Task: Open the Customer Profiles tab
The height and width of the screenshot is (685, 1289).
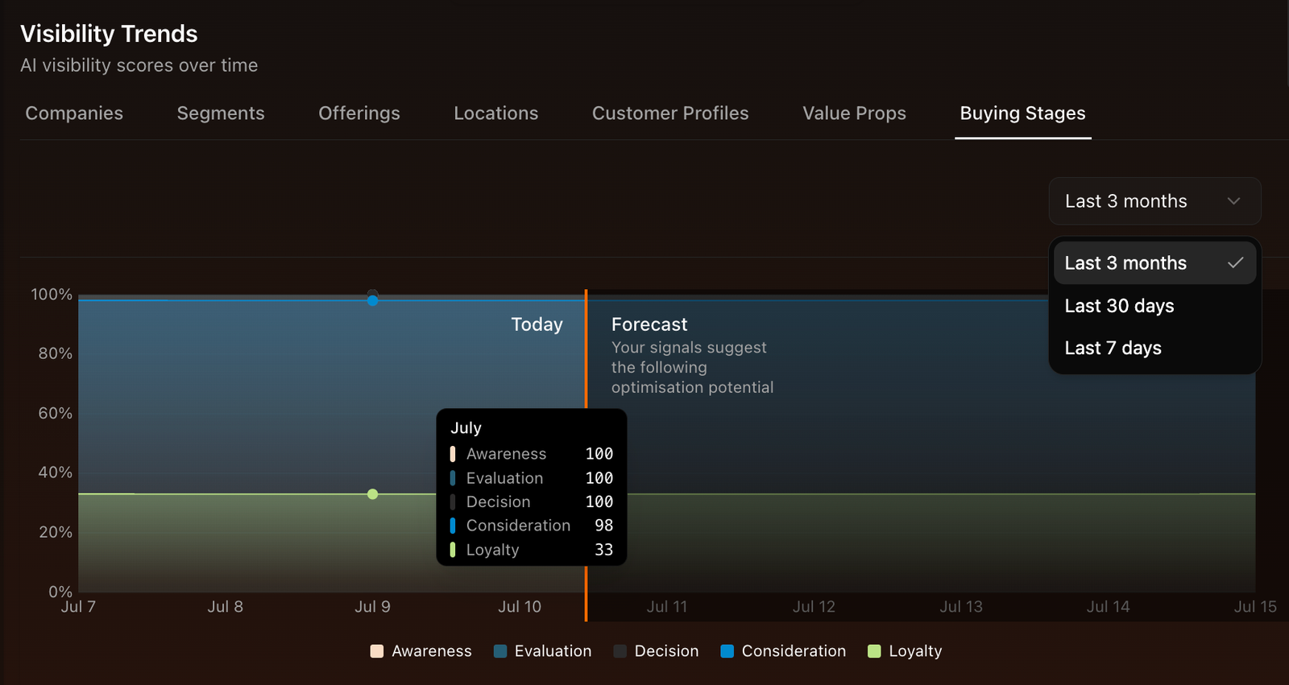Action: point(670,113)
